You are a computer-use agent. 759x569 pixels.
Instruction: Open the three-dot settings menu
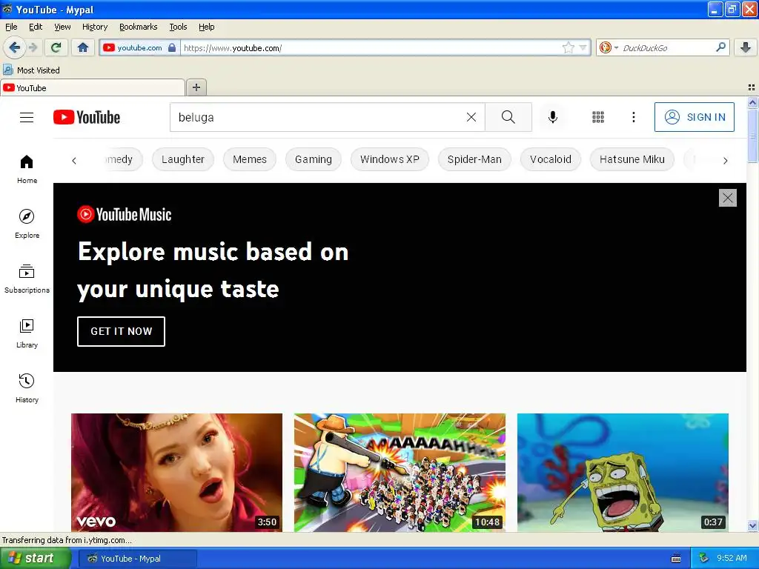tap(634, 117)
